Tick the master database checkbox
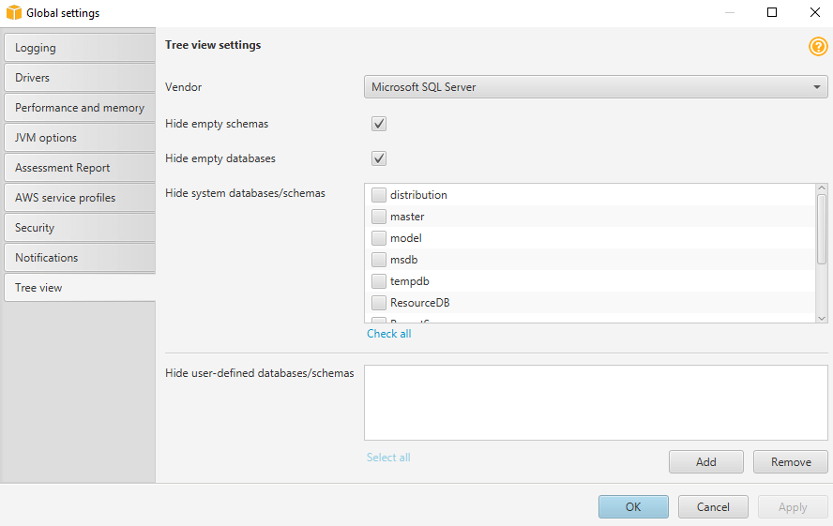This screenshot has height=526, width=833. (379, 217)
